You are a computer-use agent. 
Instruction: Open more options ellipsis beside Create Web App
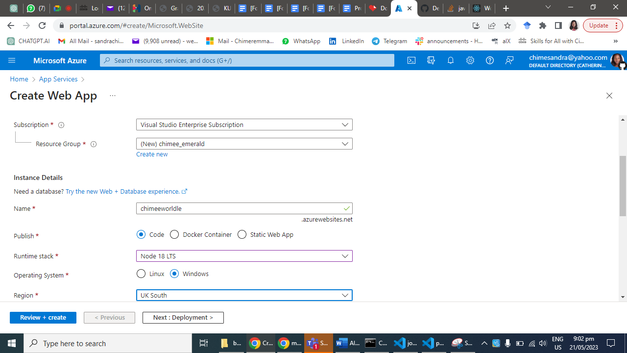tap(113, 96)
